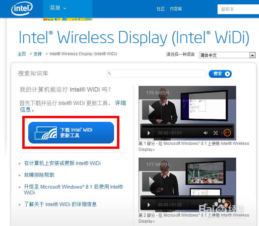
Task: Click 下载 Intel WiDi 更新工具 button
Action: click(x=71, y=133)
